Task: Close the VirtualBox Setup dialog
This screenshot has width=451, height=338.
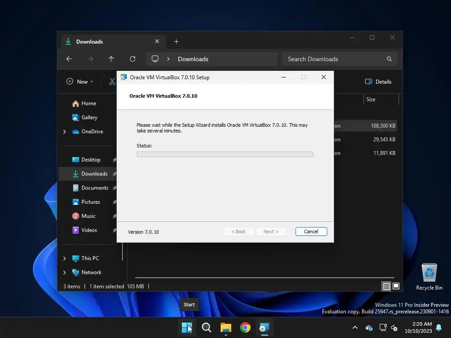Action: [324, 77]
